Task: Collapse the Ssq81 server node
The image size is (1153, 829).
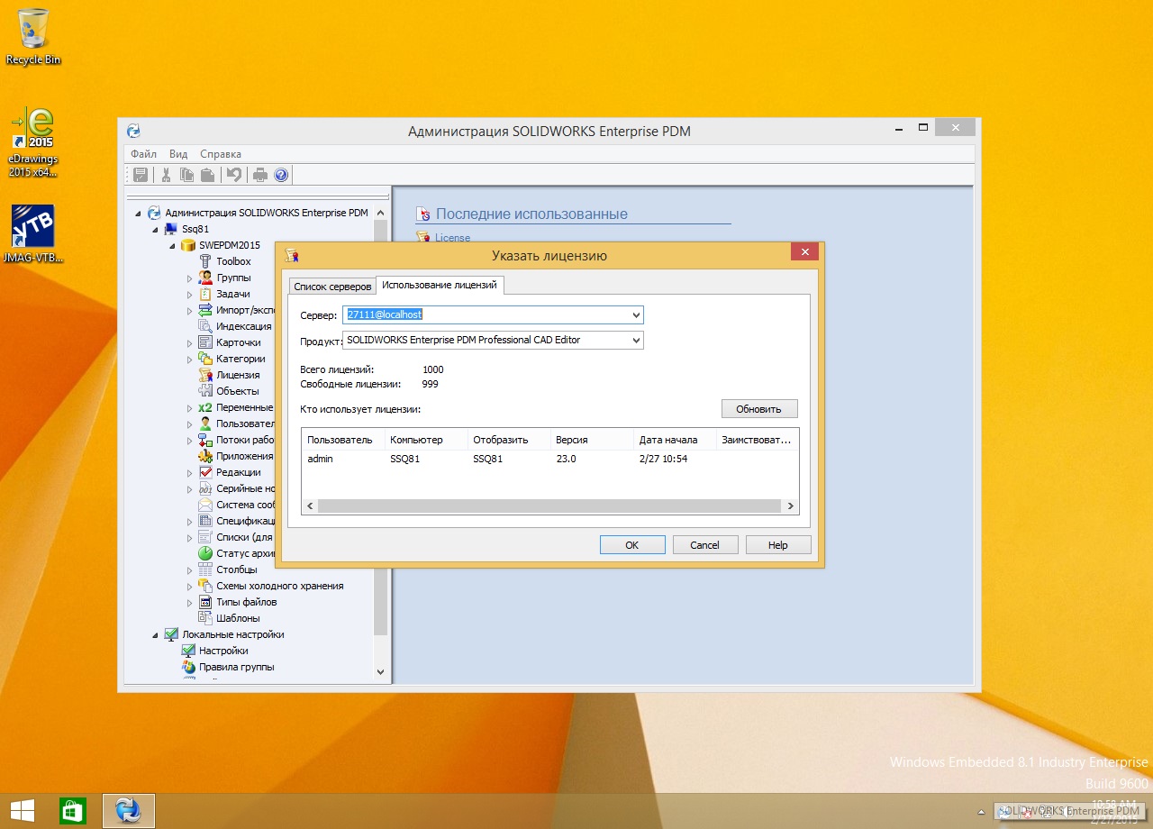Action: 156,229
